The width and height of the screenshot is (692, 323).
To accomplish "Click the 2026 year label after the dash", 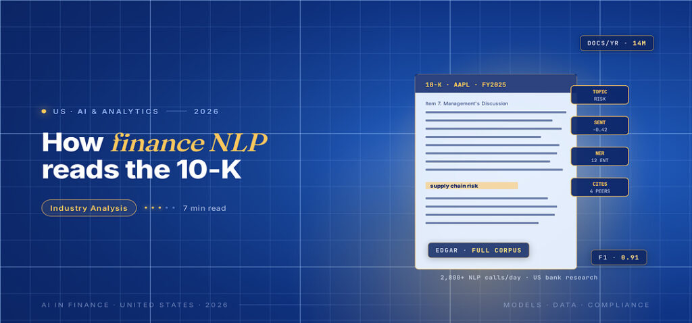I will point(207,111).
